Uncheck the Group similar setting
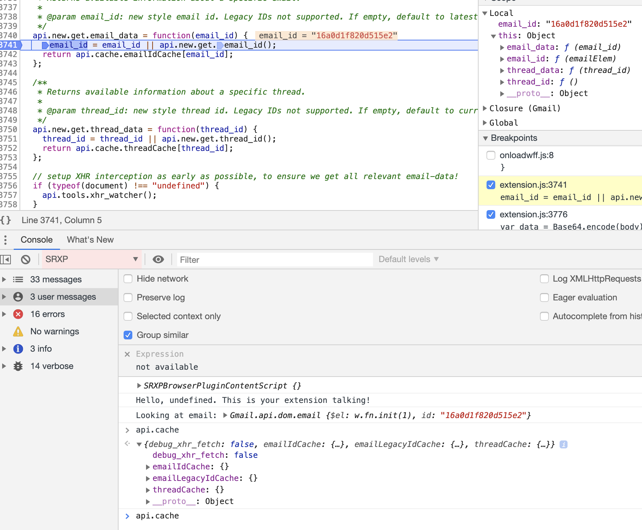Screen dimensions: 642x530 tap(128, 335)
